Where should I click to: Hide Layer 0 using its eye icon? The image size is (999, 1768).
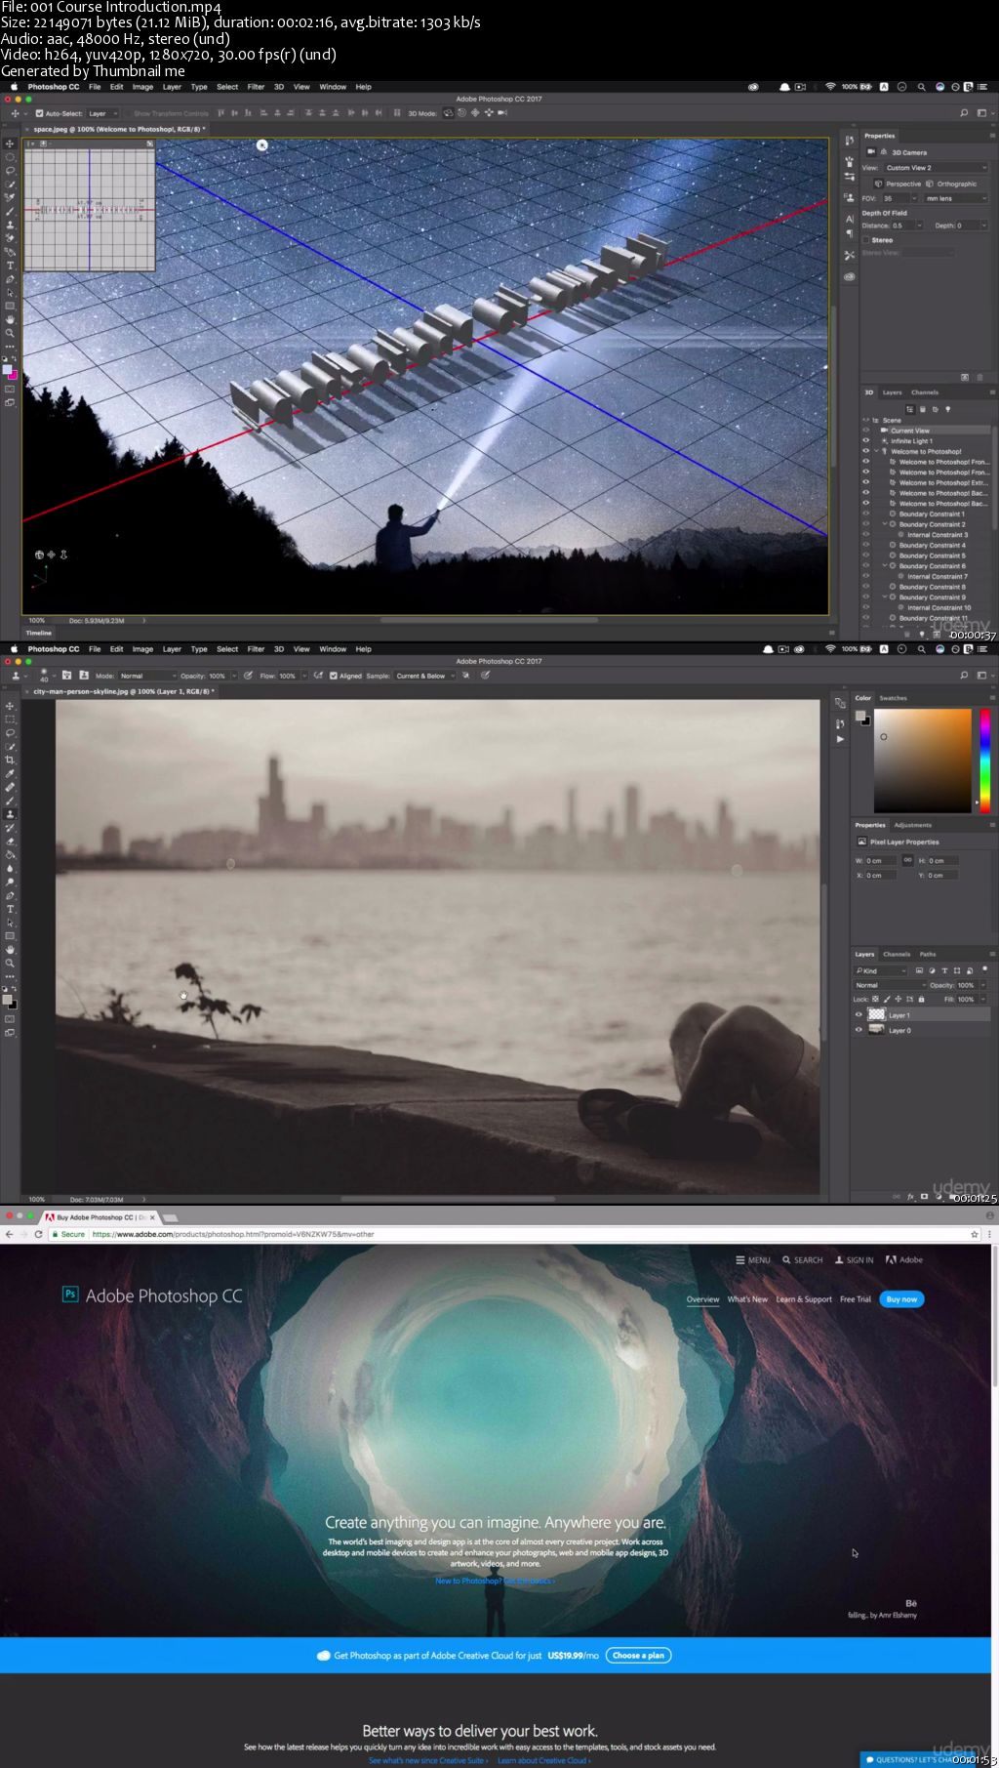pyautogui.click(x=859, y=1029)
